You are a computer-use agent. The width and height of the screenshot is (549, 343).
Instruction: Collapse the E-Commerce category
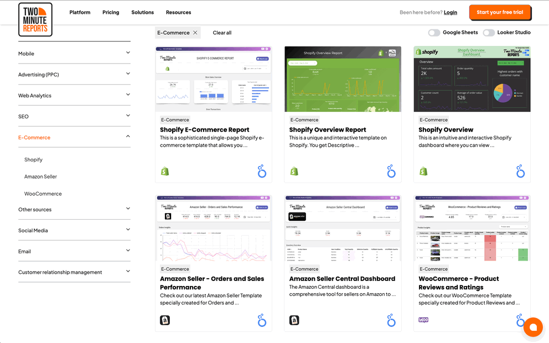tap(74, 137)
